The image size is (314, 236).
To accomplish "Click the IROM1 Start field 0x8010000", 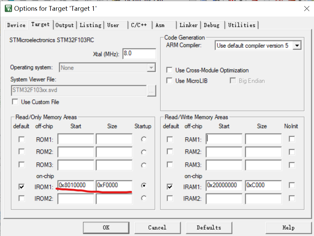I will click(76, 185).
